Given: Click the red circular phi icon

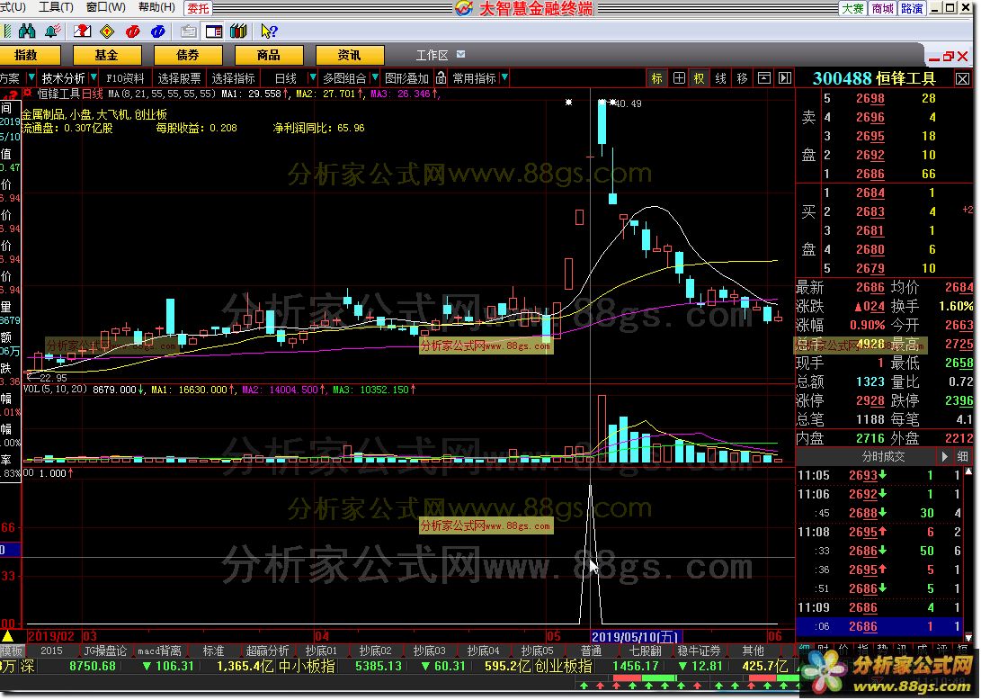Looking at the screenshot, I should click(133, 31).
